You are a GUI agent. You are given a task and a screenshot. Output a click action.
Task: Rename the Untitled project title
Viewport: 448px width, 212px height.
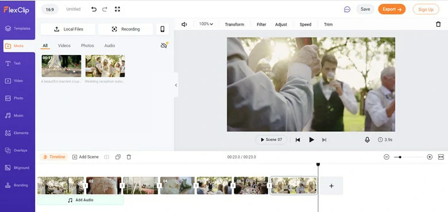click(x=74, y=9)
